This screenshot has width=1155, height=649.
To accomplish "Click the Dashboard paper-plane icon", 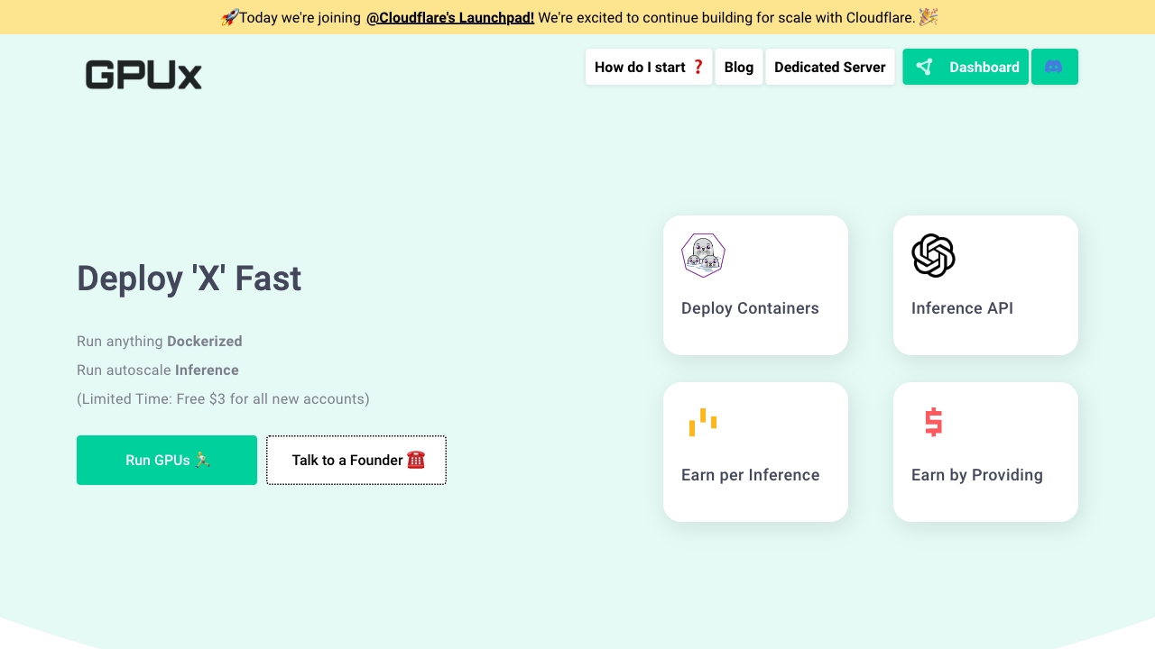I will point(924,67).
